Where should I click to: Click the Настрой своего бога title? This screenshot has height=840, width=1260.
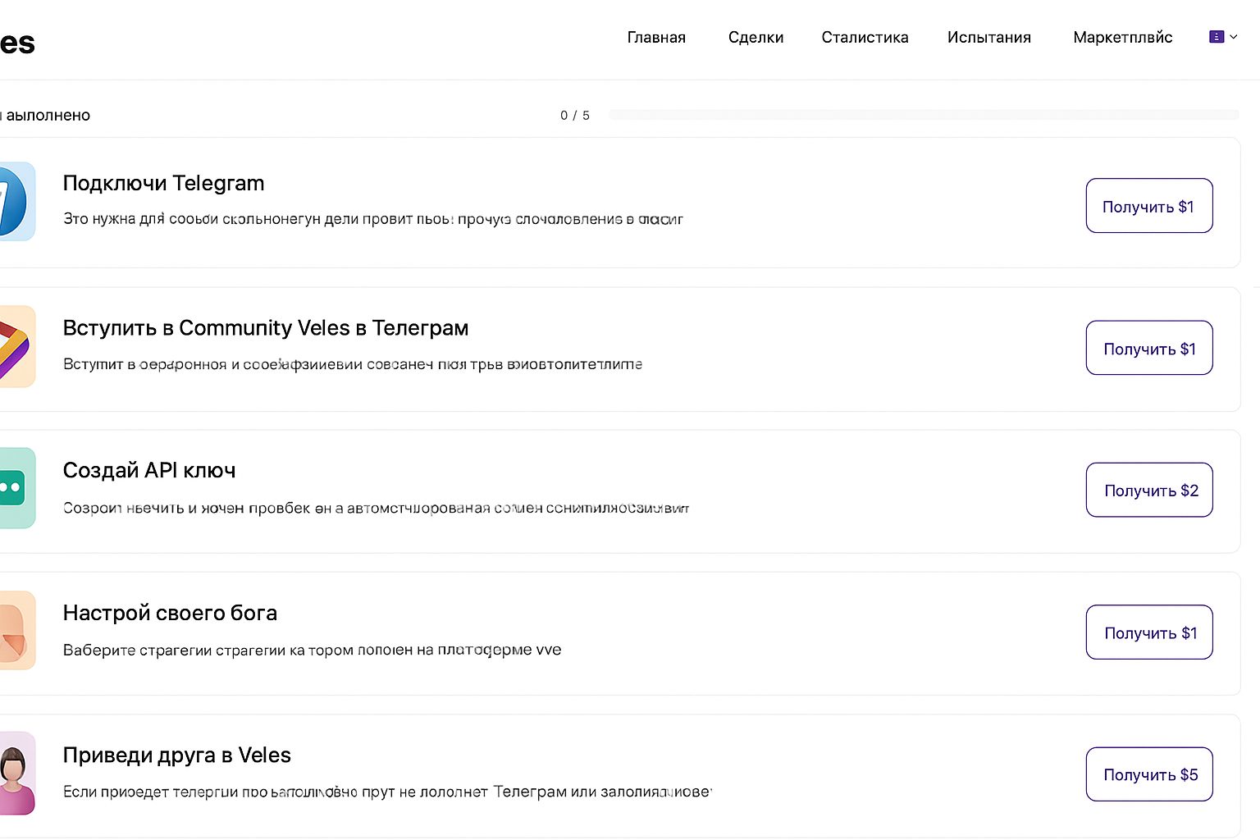(x=170, y=613)
